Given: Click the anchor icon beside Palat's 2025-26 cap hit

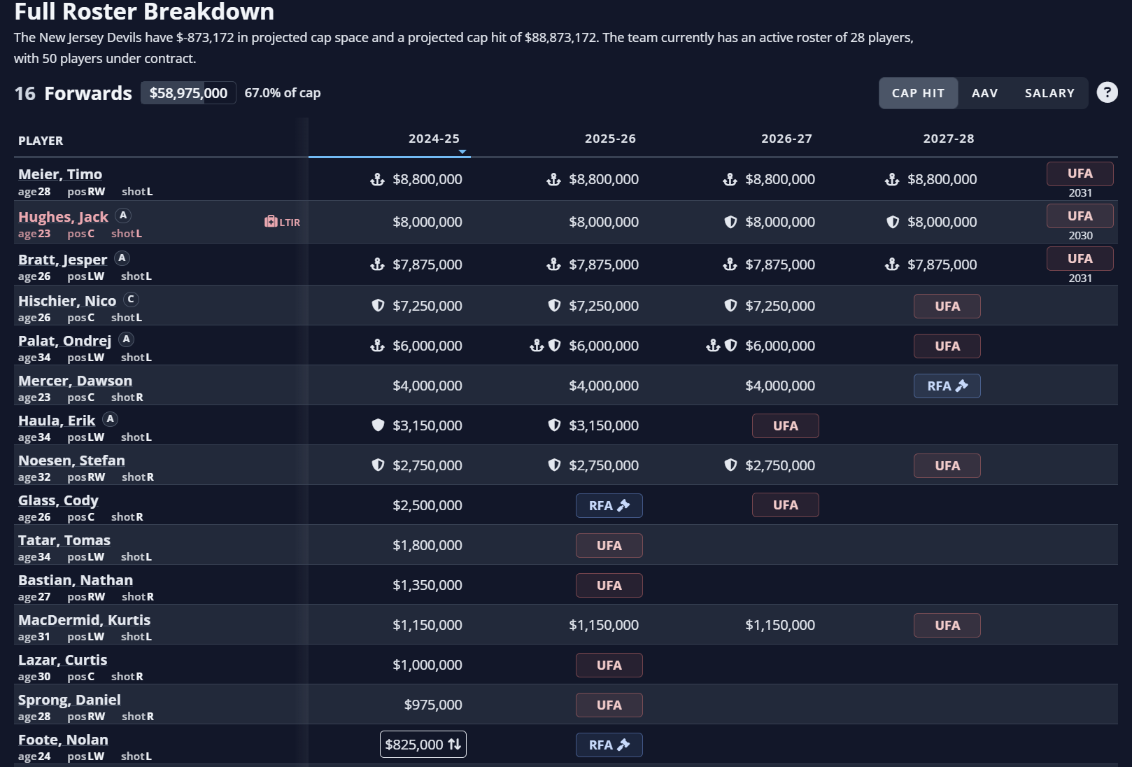Looking at the screenshot, I should (537, 346).
